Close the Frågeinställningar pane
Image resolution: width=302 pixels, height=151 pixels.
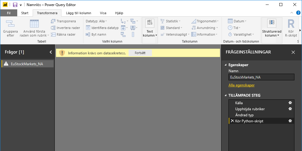click(x=293, y=52)
